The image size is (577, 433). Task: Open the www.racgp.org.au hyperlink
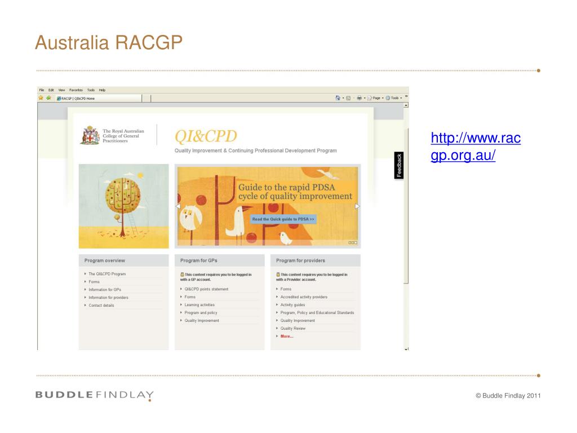[476, 147]
